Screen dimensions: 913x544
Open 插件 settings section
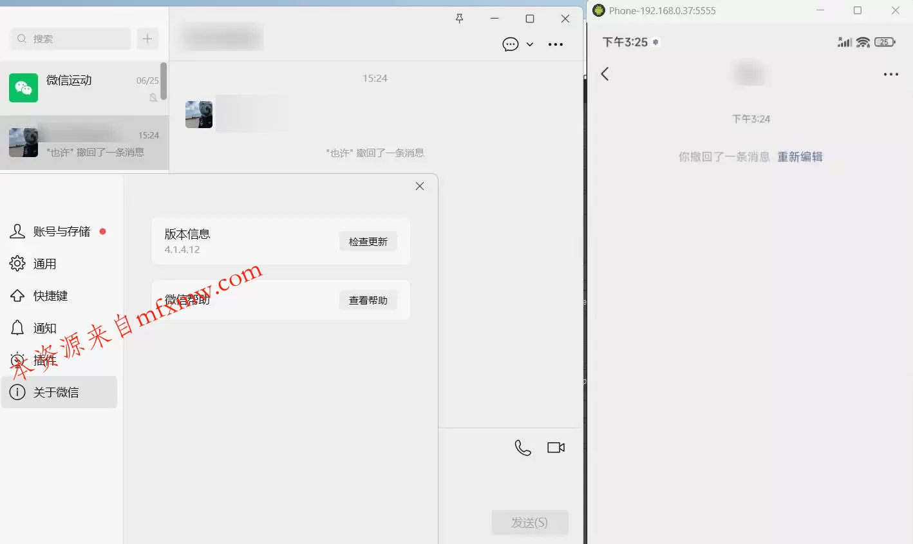coord(59,361)
